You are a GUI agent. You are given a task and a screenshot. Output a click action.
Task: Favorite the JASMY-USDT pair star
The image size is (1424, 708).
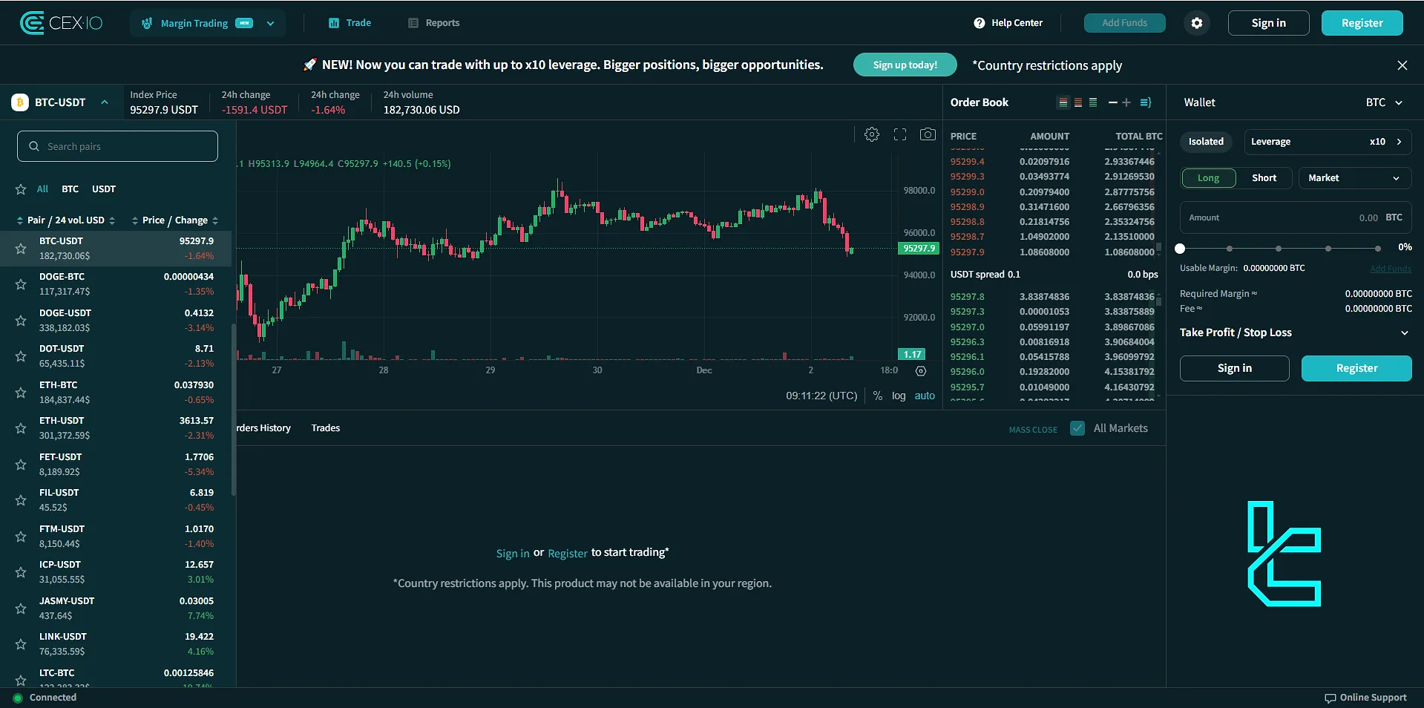click(21, 609)
